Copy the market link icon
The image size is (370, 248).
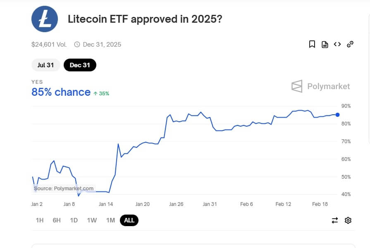(x=350, y=44)
